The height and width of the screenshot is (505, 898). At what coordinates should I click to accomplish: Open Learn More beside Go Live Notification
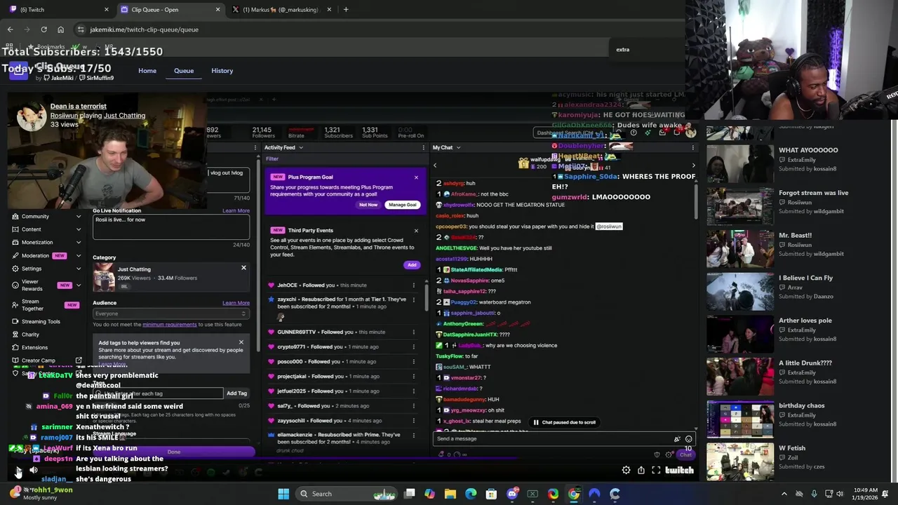coord(236,211)
